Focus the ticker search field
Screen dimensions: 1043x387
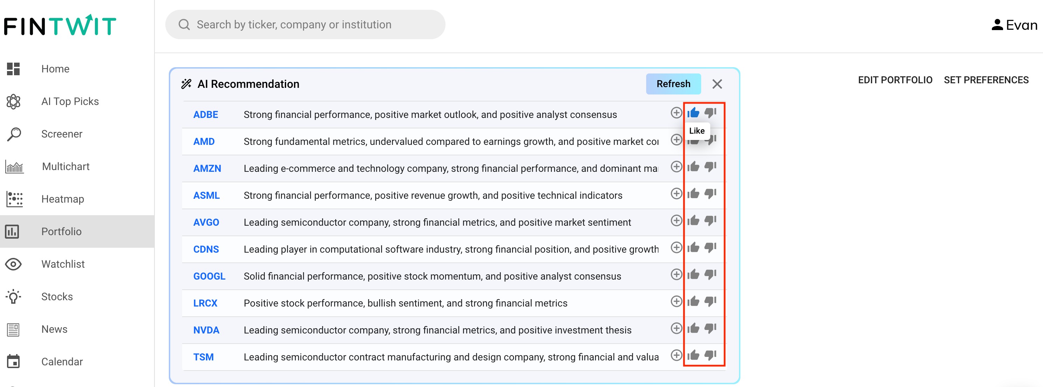coord(305,24)
